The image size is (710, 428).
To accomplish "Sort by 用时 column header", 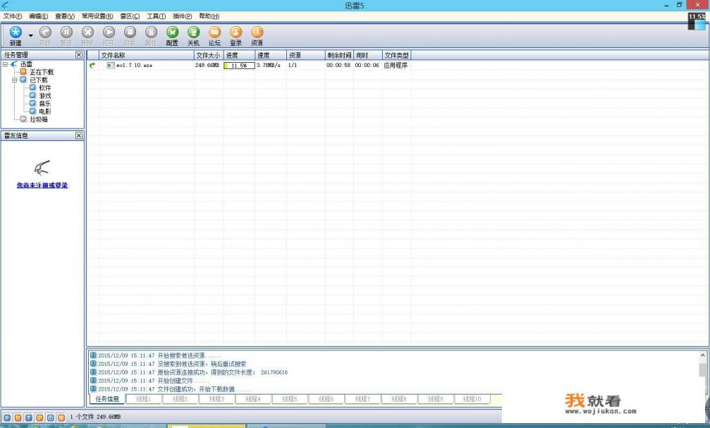I will 367,55.
